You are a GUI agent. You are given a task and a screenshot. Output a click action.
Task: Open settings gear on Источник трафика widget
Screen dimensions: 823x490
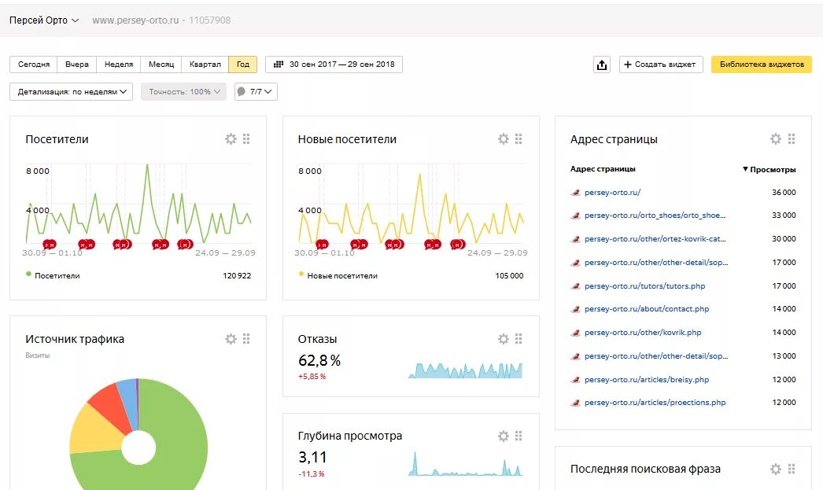[x=231, y=339]
